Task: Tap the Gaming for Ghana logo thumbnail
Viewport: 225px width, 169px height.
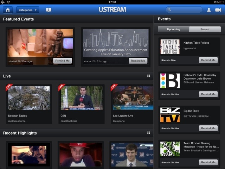Action: pos(170,149)
